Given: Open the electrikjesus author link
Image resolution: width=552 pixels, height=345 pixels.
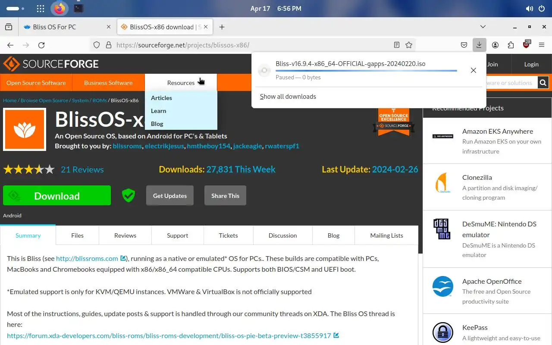Looking at the screenshot, I should pyautogui.click(x=164, y=146).
